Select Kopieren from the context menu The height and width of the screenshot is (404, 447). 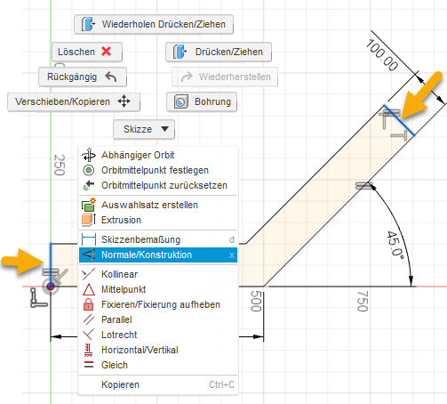click(x=158, y=384)
